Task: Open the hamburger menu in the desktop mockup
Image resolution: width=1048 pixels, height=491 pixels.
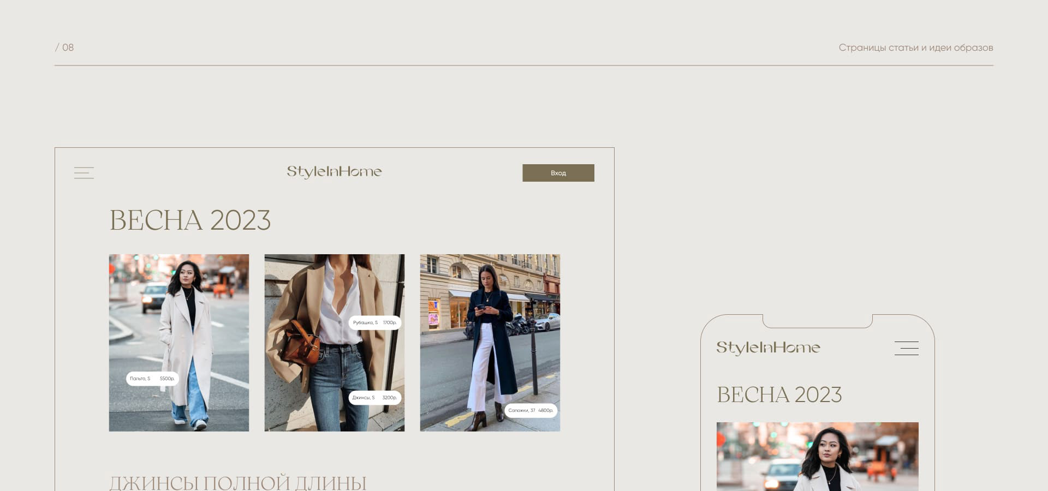Action: (84, 173)
